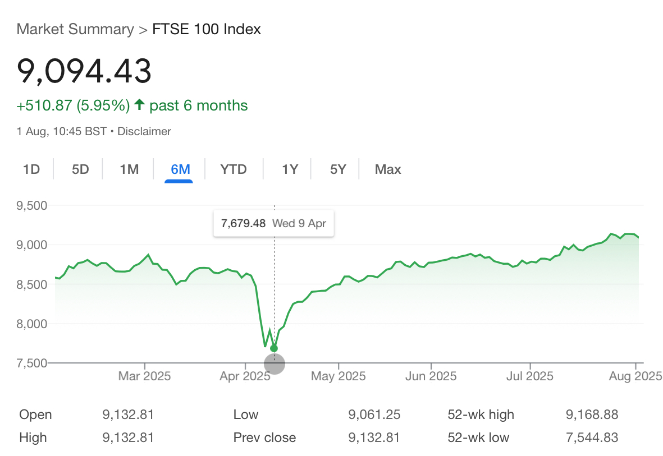663x456 pixels.
Task: Select the 6M tab
Action: tap(180, 169)
